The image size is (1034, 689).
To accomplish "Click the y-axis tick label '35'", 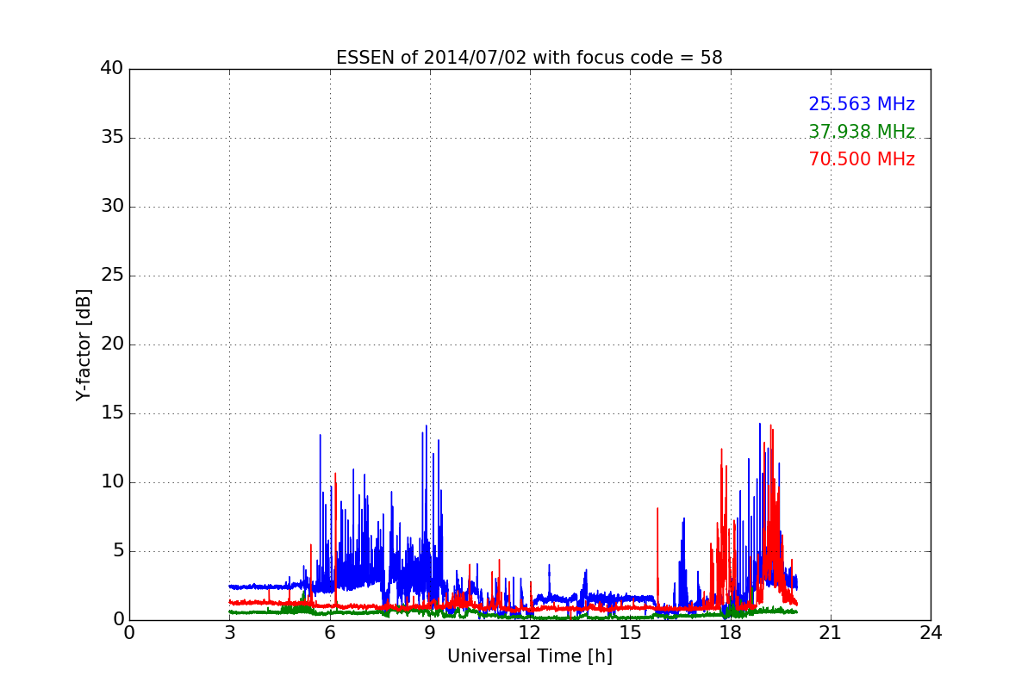I will tap(112, 138).
